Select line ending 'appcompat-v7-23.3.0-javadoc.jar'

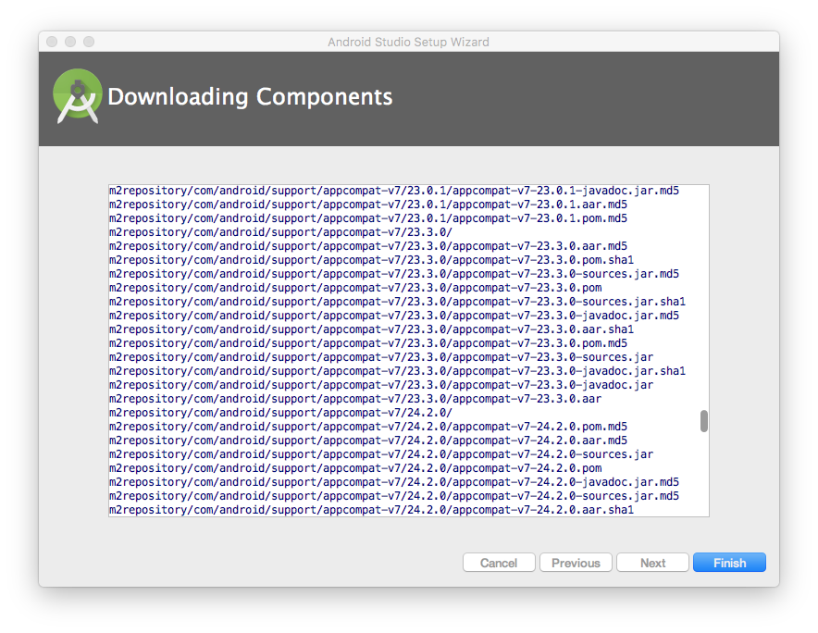tap(381, 385)
